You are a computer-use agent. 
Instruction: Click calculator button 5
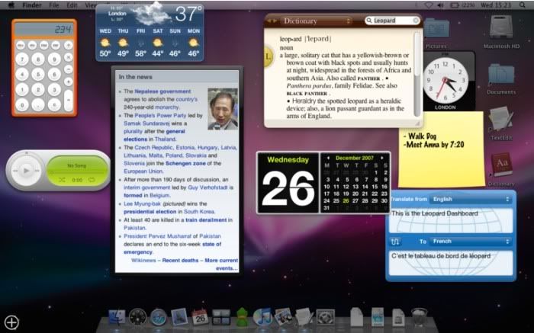(38, 75)
